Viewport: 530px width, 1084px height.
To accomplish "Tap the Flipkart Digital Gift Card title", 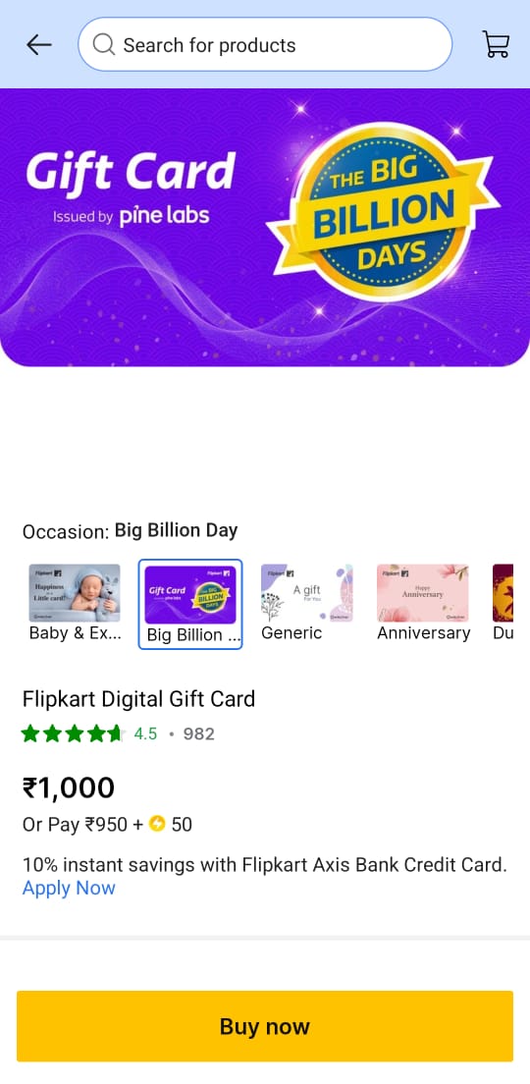I will tap(139, 699).
